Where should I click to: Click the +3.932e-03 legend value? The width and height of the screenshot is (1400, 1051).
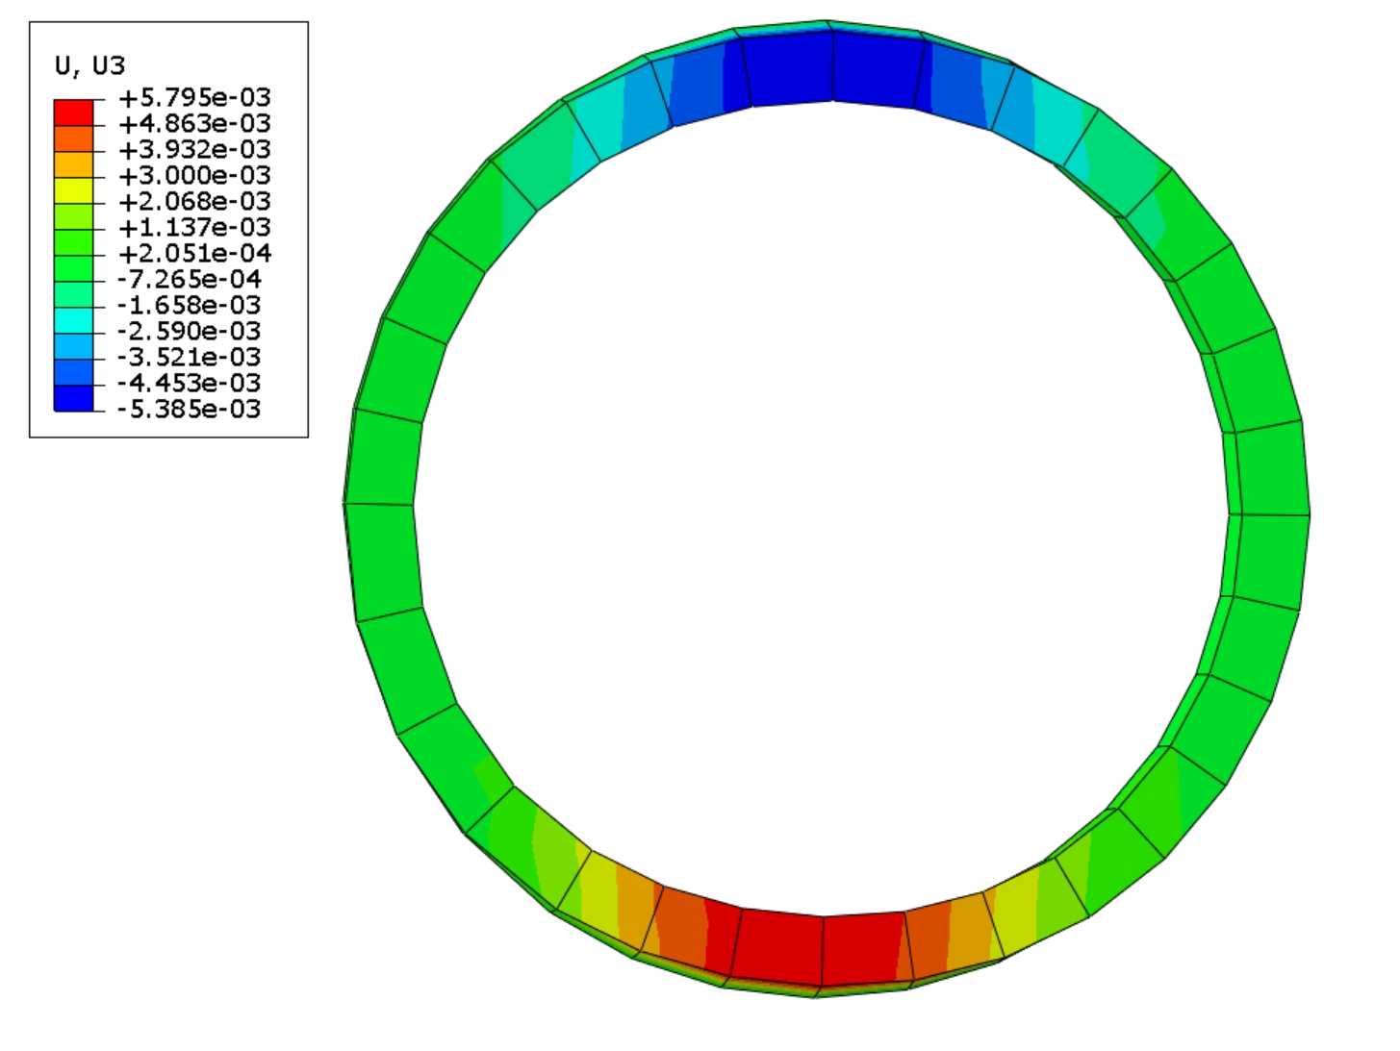[x=194, y=150]
